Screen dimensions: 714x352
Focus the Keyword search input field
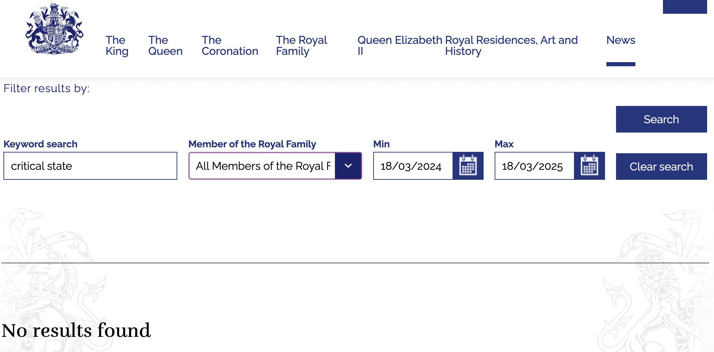click(x=90, y=166)
